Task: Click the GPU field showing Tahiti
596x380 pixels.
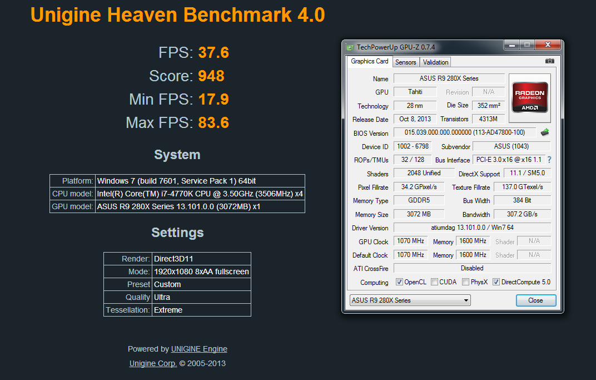Action: coord(415,92)
